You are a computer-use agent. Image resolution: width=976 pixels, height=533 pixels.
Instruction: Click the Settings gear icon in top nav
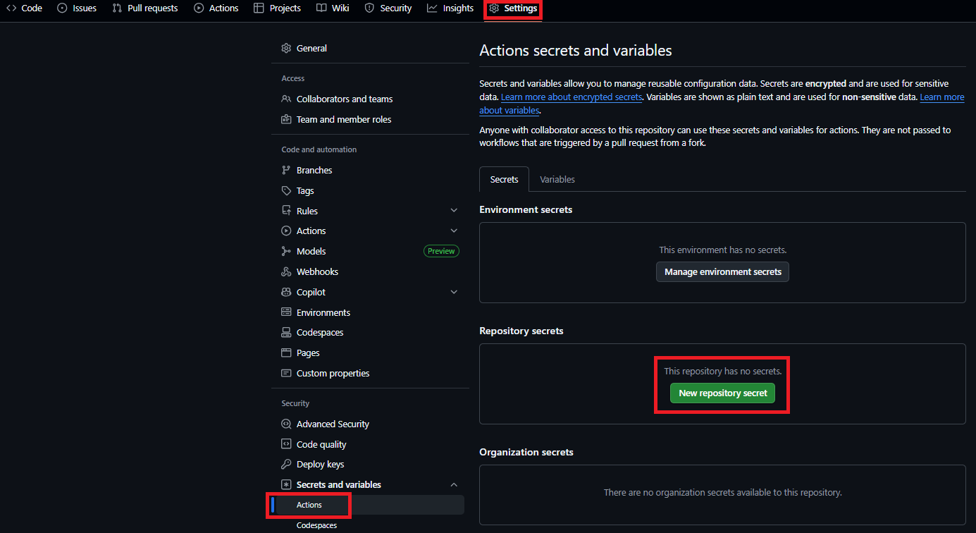click(x=495, y=8)
